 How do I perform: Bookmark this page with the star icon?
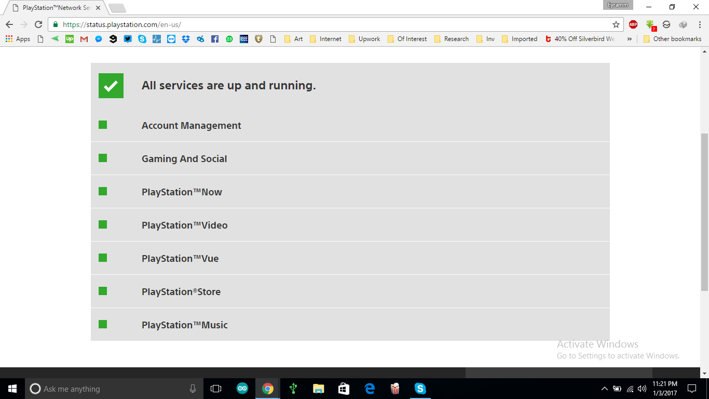[616, 24]
